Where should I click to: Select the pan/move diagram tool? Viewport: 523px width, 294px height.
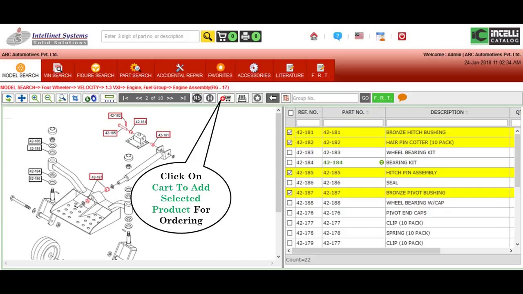tap(22, 98)
